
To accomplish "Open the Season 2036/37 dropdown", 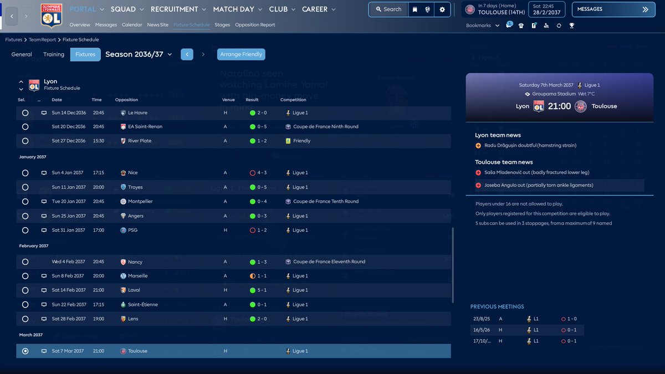I will 139,54.
